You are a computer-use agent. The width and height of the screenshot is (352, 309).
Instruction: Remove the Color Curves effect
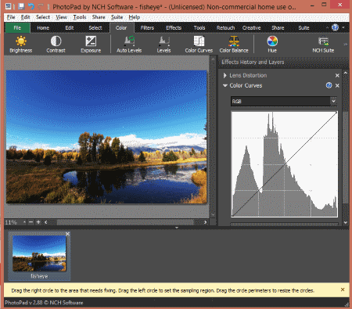click(x=337, y=85)
